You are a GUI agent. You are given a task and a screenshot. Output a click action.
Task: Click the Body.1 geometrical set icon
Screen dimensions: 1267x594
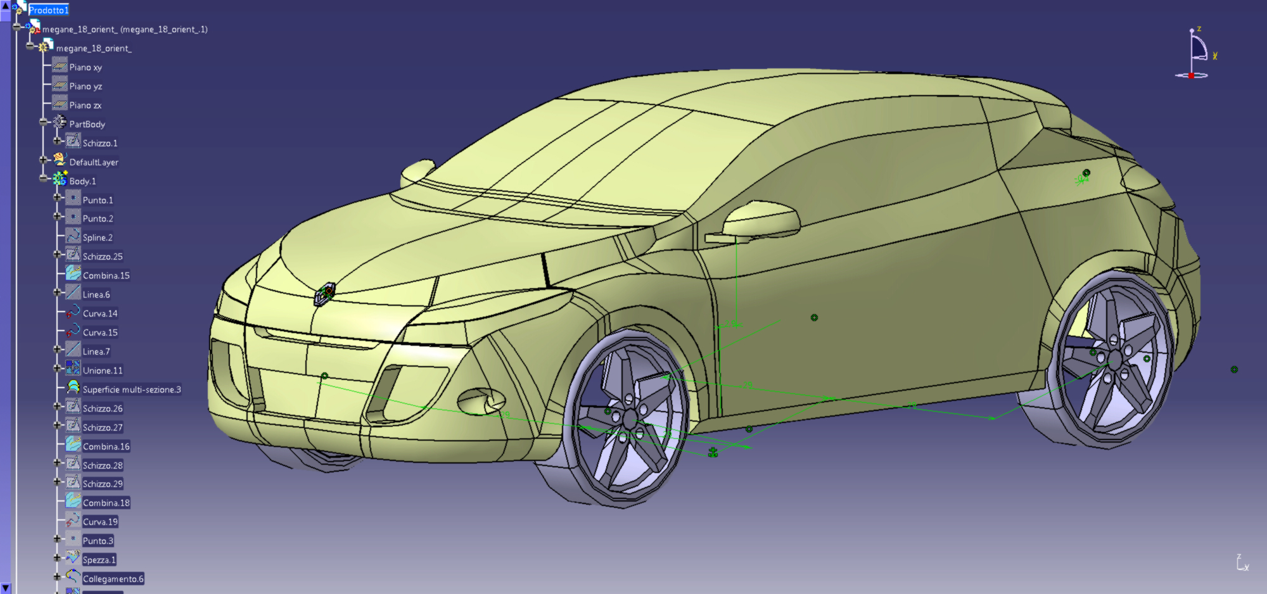(60, 179)
